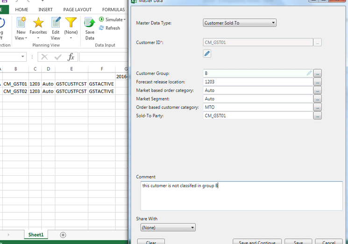Select the Auto cell in the CM_GST01 row
The image size is (348, 244).
click(48, 84)
